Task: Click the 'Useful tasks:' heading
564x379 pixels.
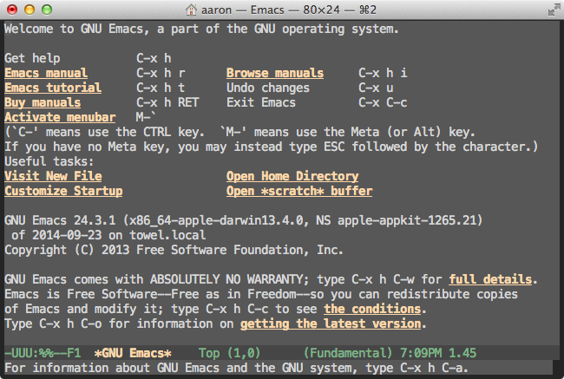Action: point(49,161)
